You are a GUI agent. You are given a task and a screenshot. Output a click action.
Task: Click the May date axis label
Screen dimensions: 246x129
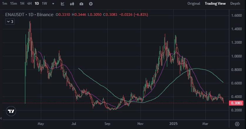point(41,124)
